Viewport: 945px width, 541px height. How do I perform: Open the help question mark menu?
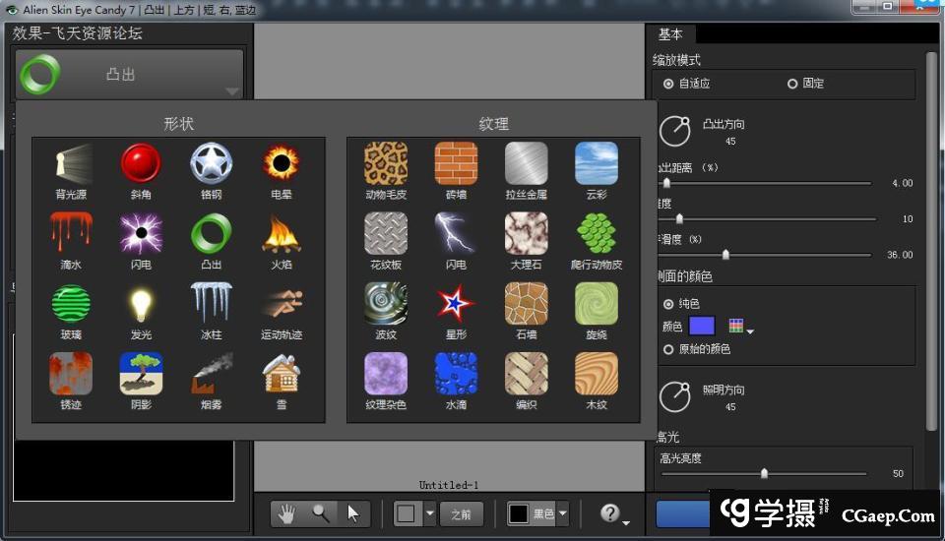tap(613, 513)
